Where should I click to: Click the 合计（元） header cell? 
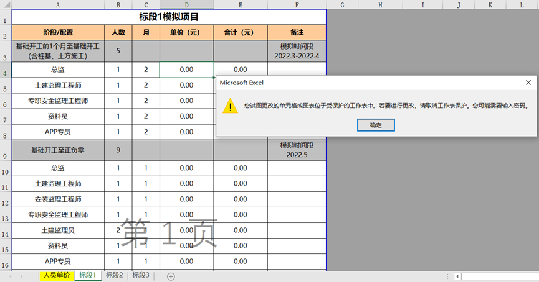241,32
